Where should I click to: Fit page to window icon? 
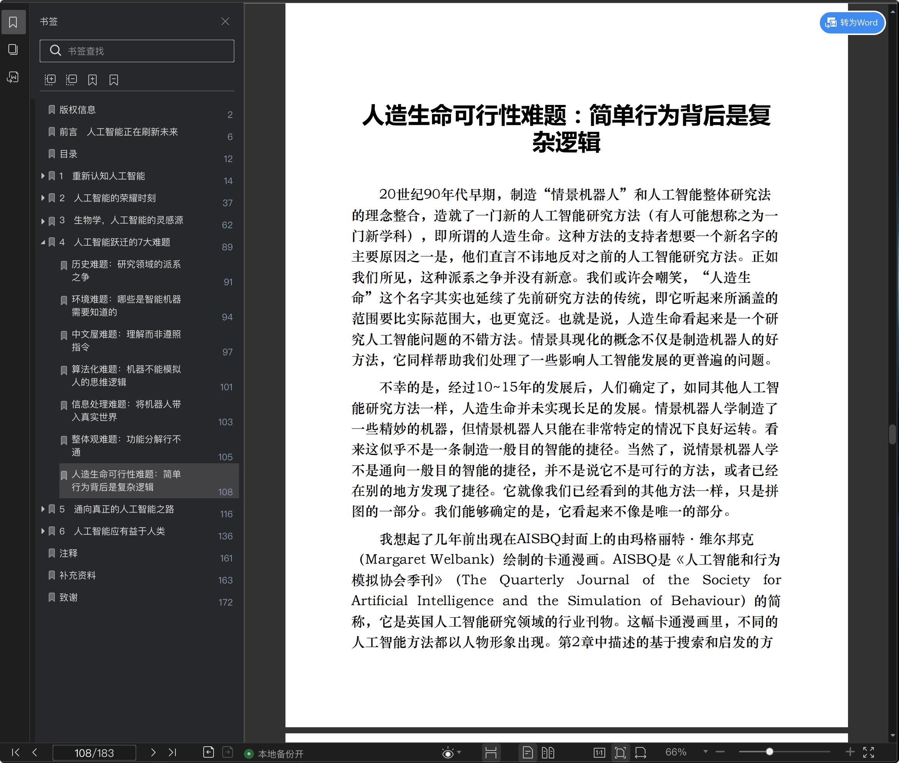pos(620,753)
